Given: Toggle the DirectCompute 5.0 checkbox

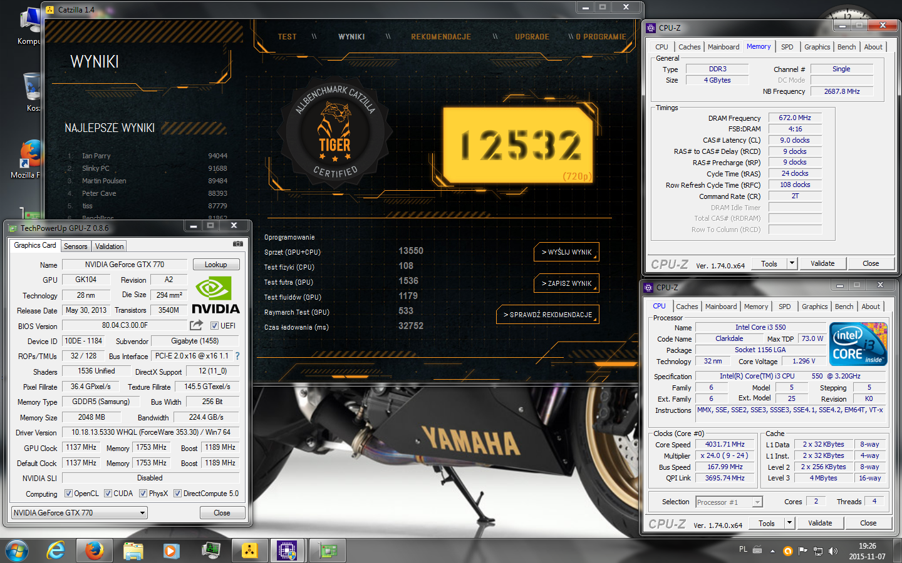Looking at the screenshot, I should 178,494.
